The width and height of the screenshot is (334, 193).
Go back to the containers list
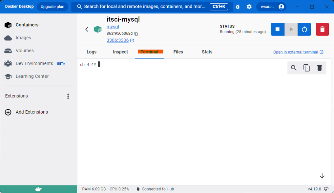[x=87, y=29]
